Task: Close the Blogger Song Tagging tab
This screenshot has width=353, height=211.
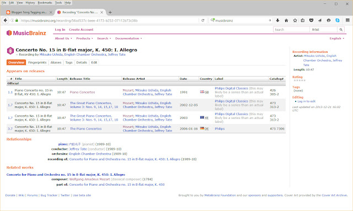Action: 51,12
